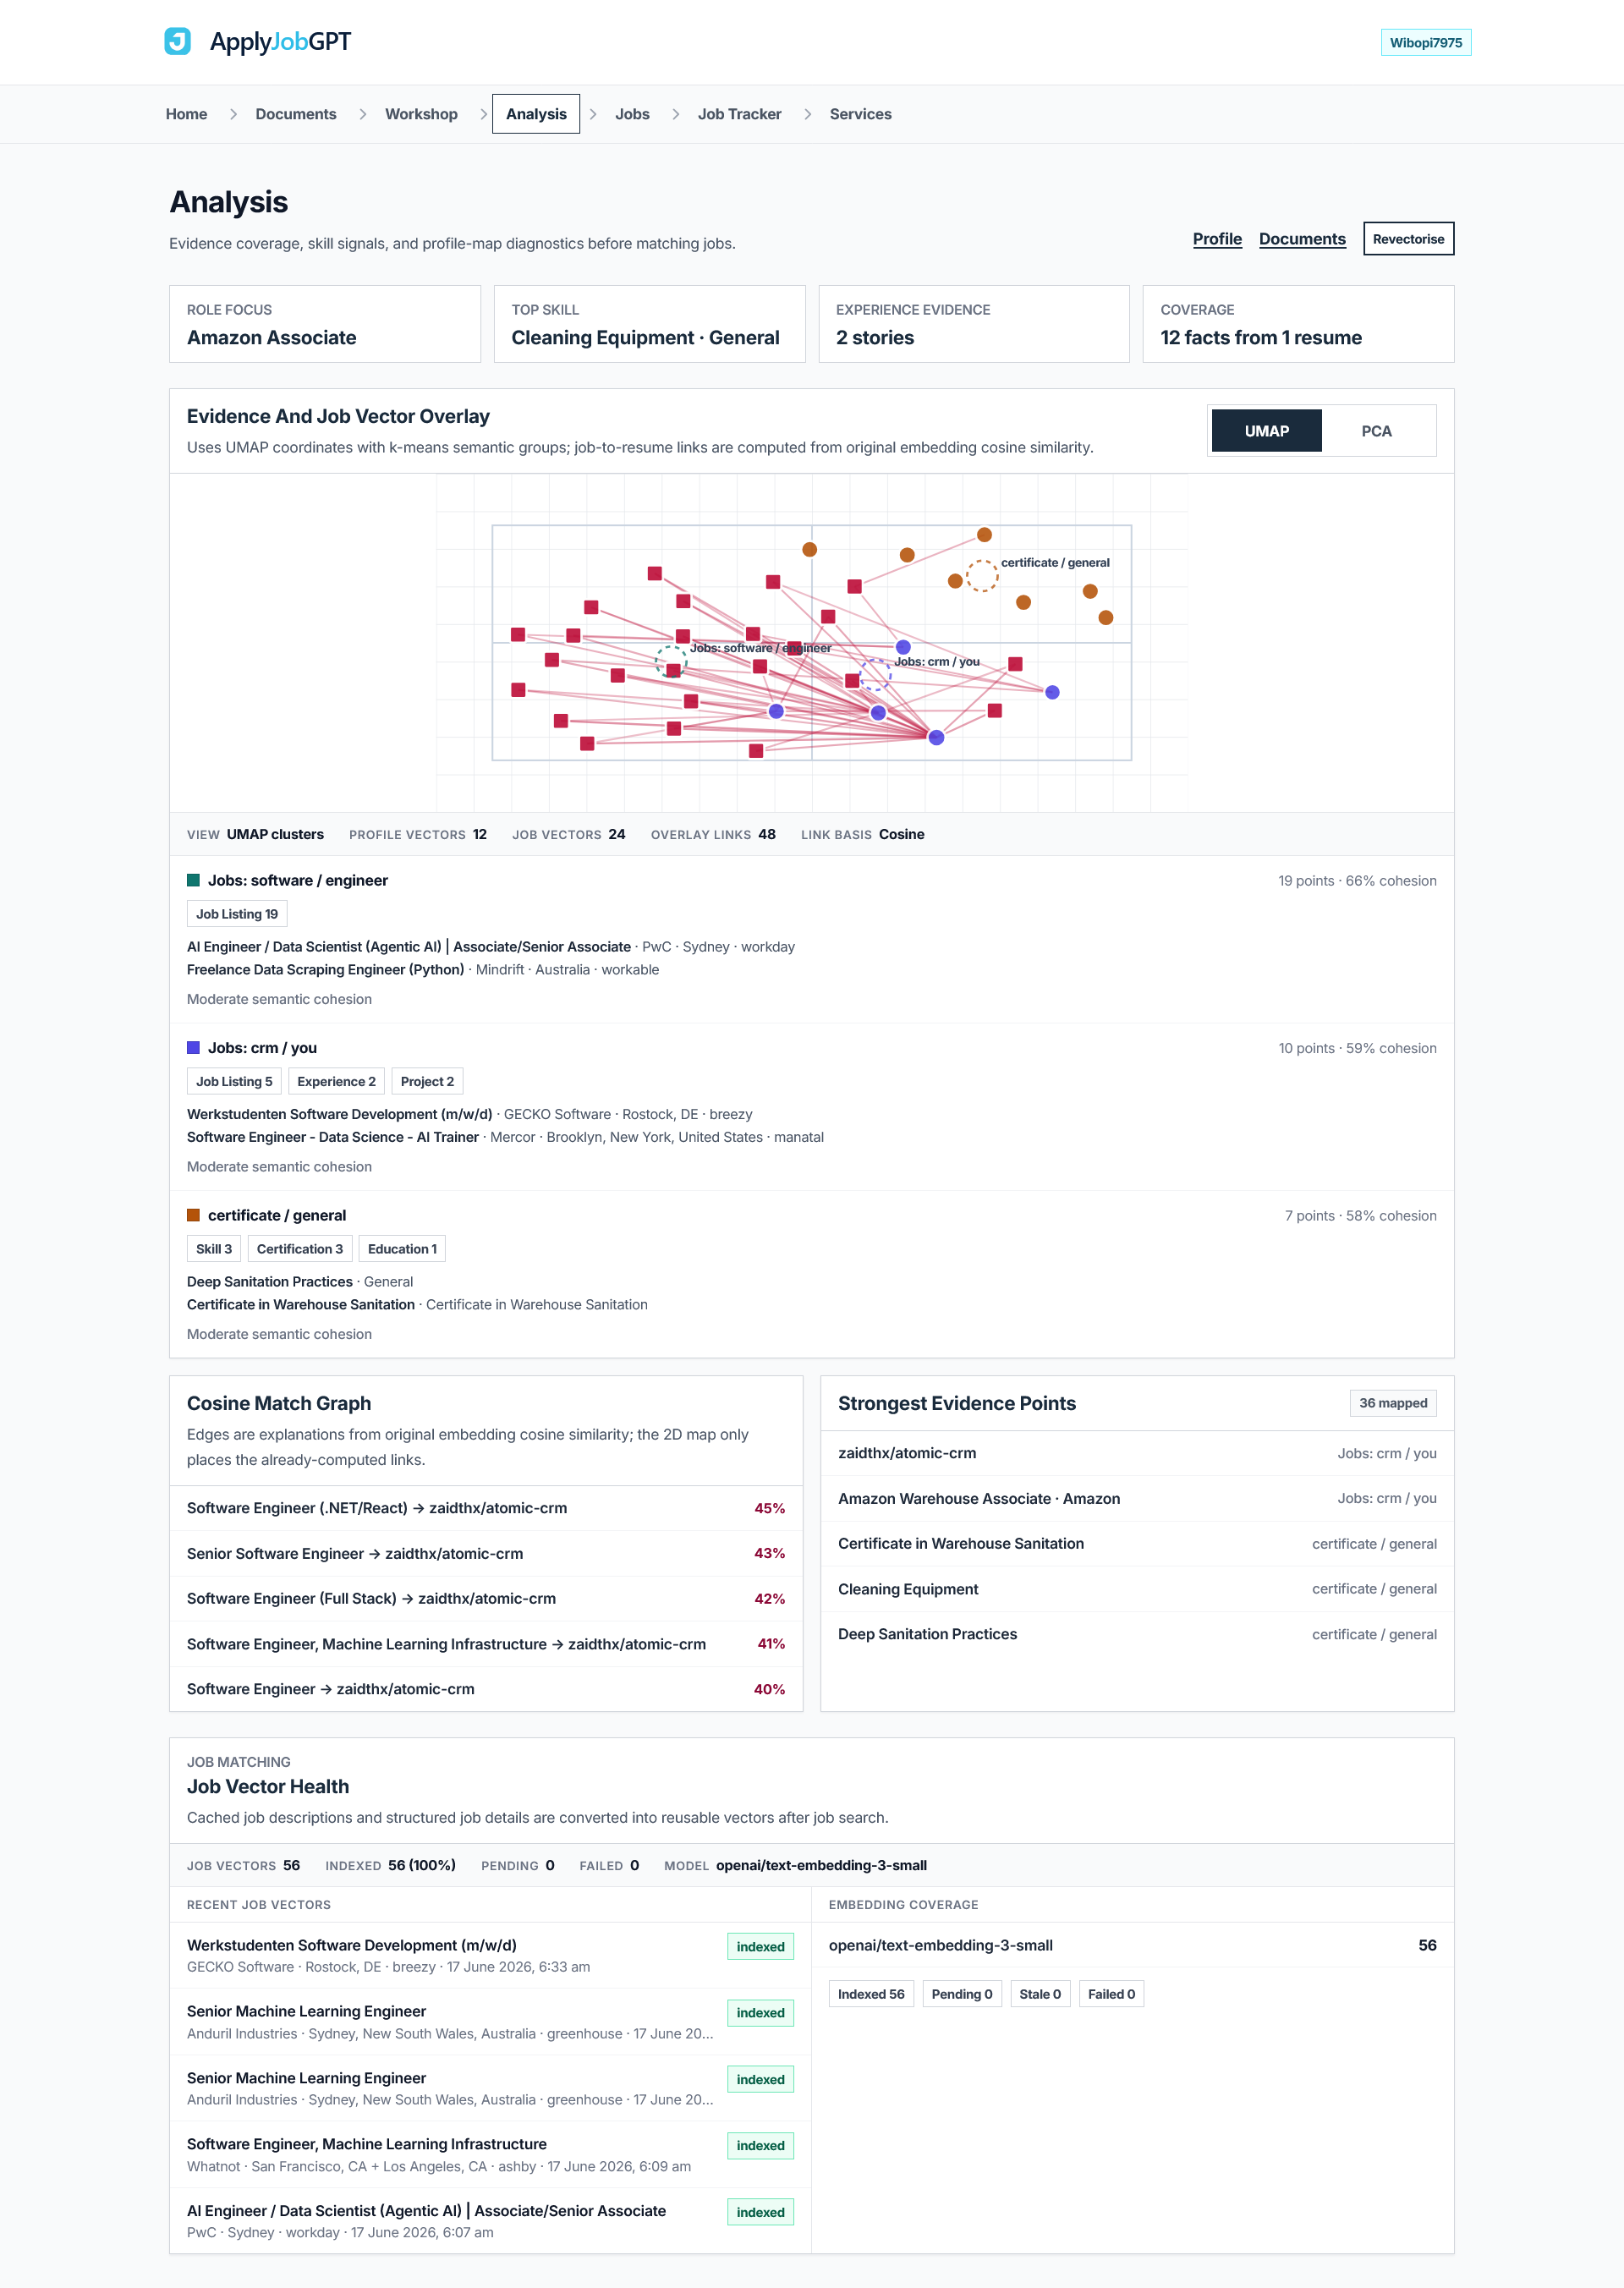The image size is (1624, 2288).
Task: Open the recent 'Werkstudenten Software Development' job vector
Action: (x=490, y=1955)
